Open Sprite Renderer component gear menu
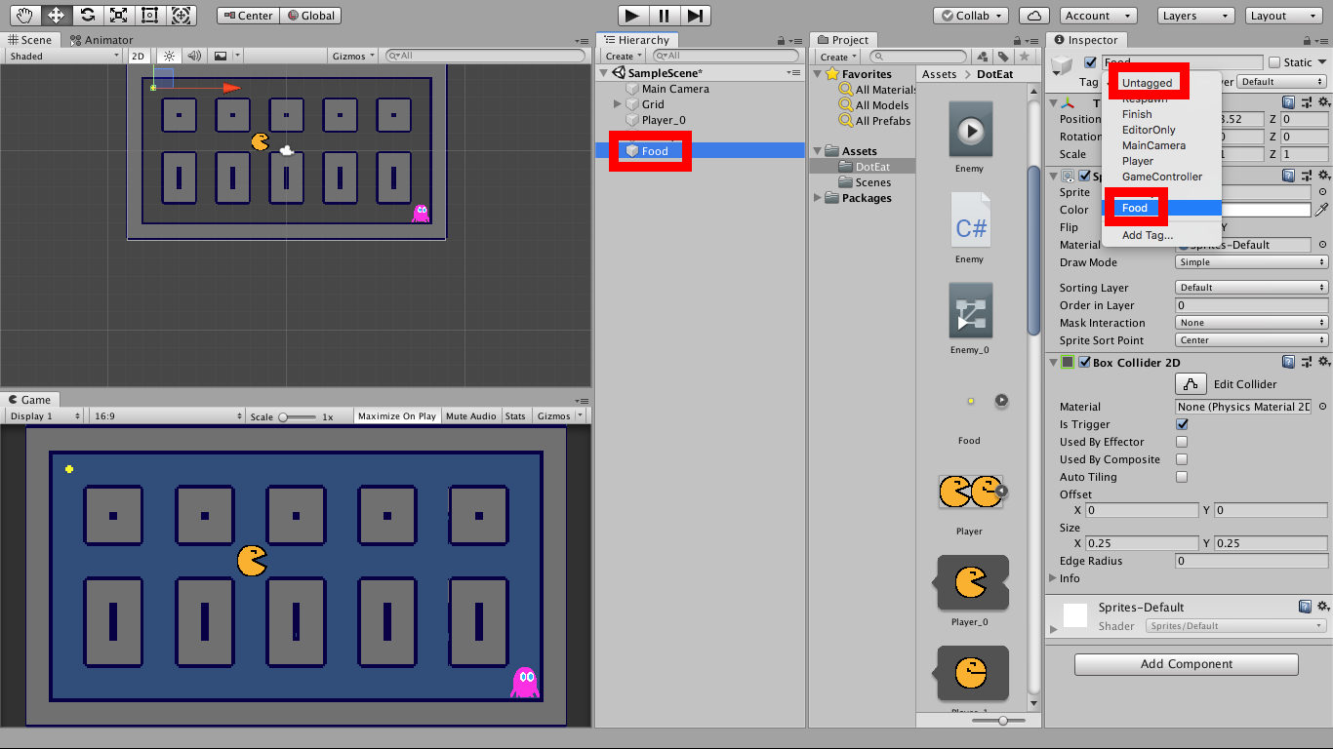 click(1323, 176)
